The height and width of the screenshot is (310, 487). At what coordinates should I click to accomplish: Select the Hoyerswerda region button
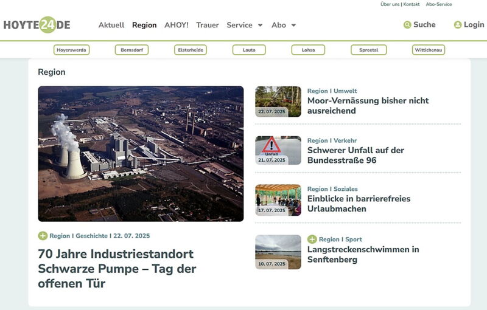tap(71, 50)
